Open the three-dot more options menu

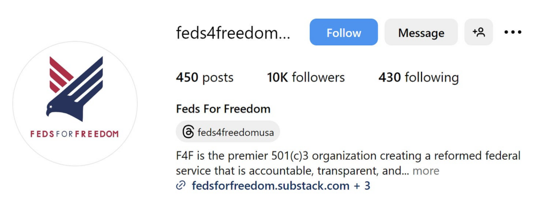(x=513, y=33)
